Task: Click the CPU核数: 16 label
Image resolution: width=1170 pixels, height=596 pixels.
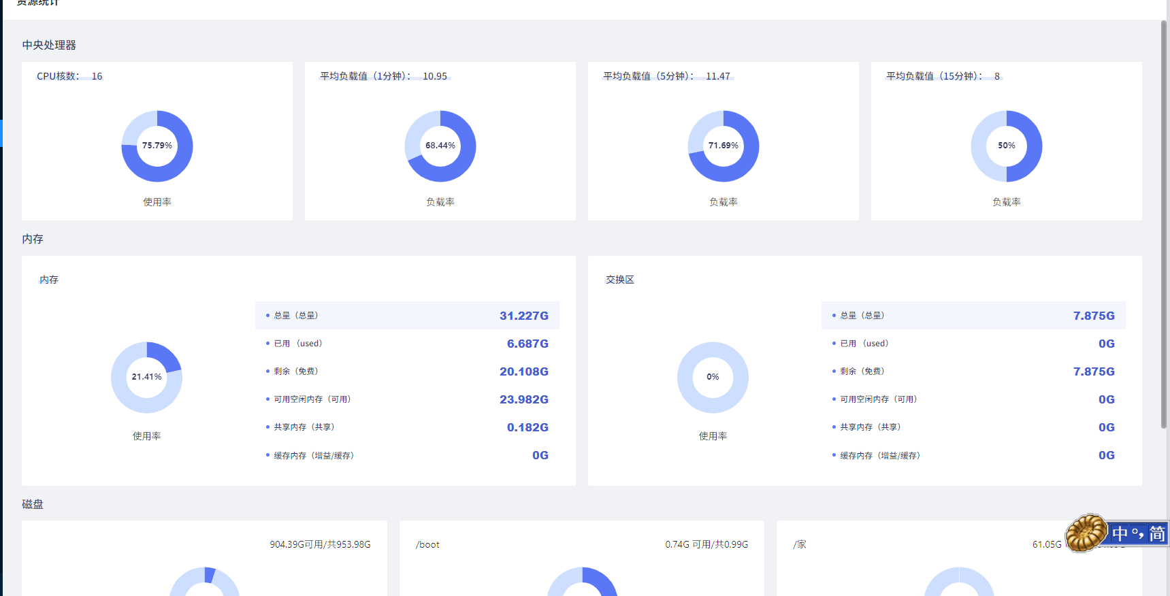Action: [x=69, y=76]
